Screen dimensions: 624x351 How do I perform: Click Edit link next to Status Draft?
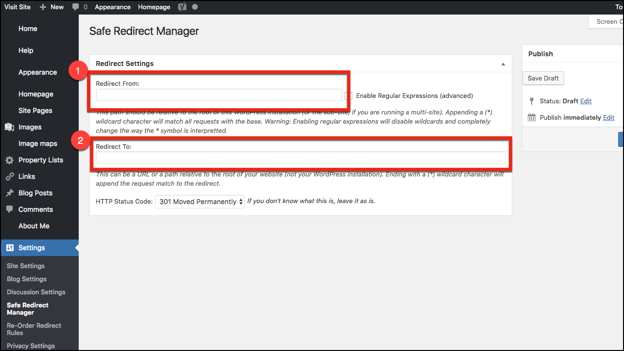click(x=586, y=101)
